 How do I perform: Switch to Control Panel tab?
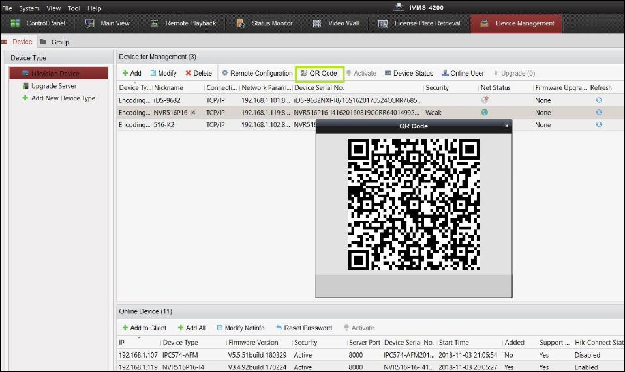point(37,23)
